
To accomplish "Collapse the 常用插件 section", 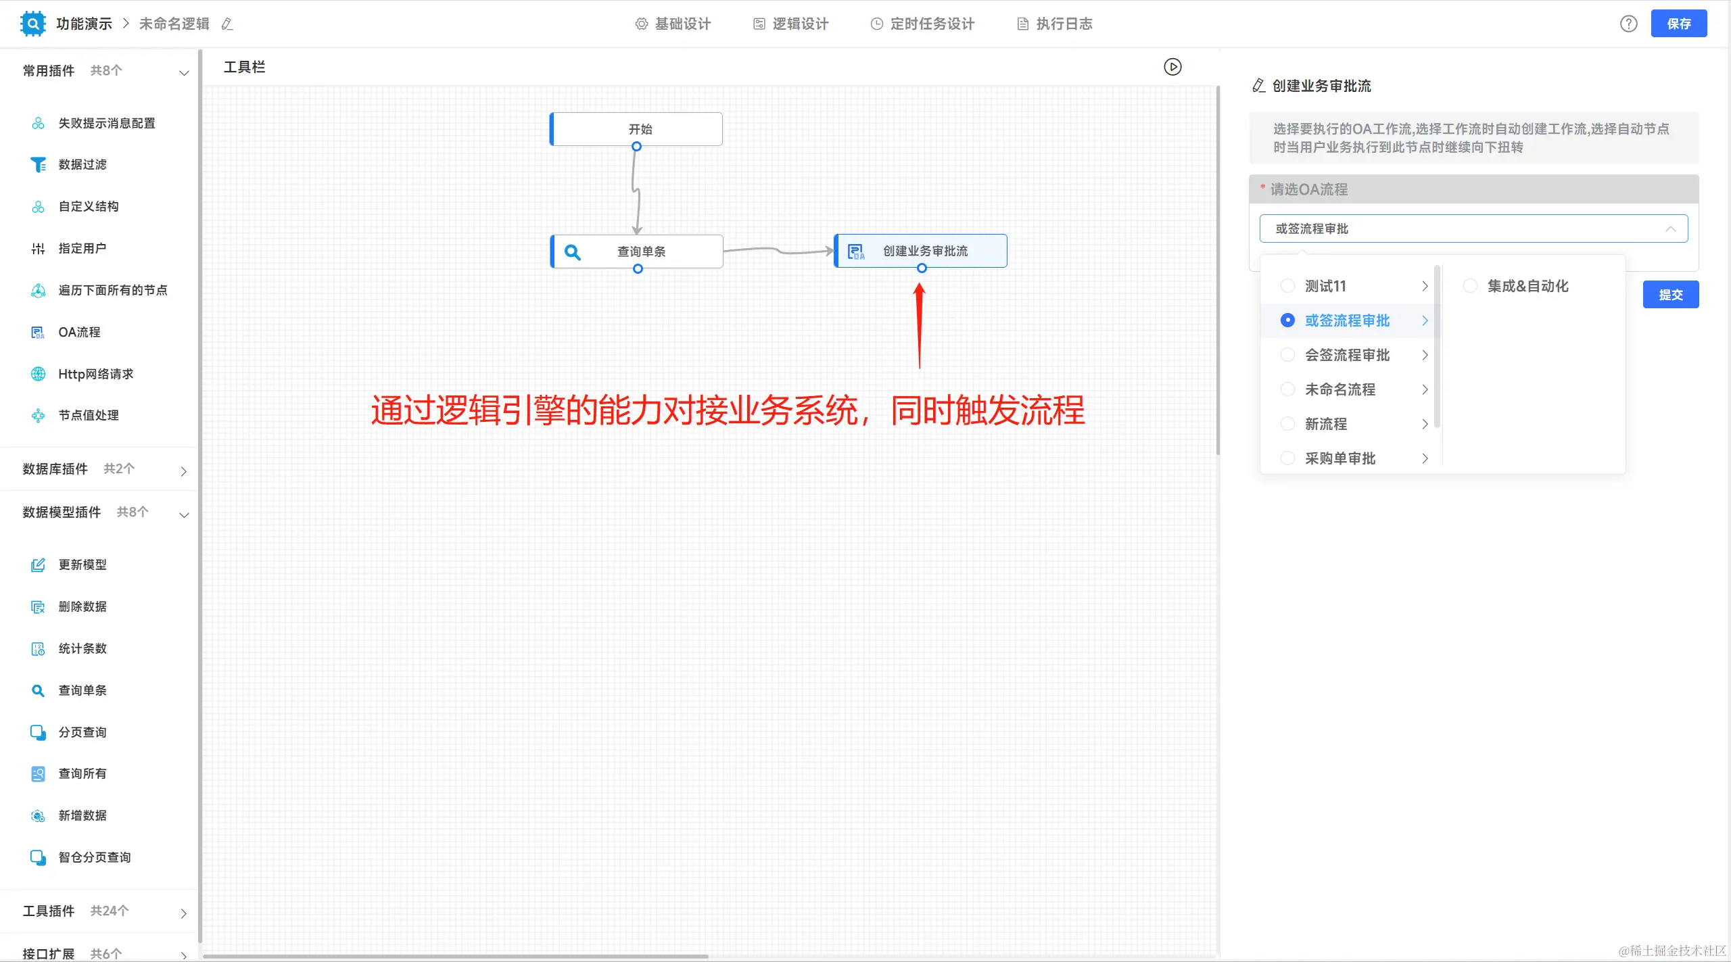I will [183, 72].
